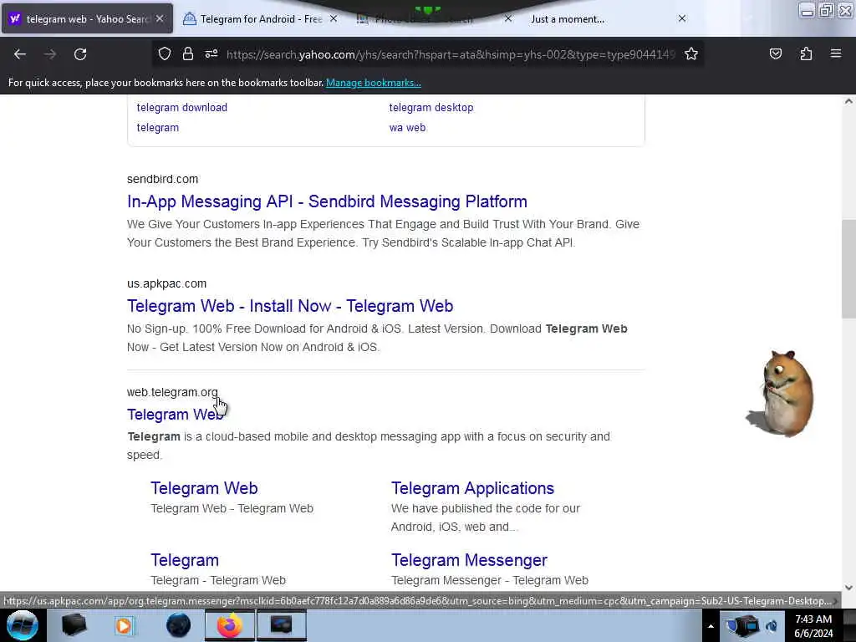Bookmark this page with the star
Viewport: 856px width, 642px height.
point(691,53)
